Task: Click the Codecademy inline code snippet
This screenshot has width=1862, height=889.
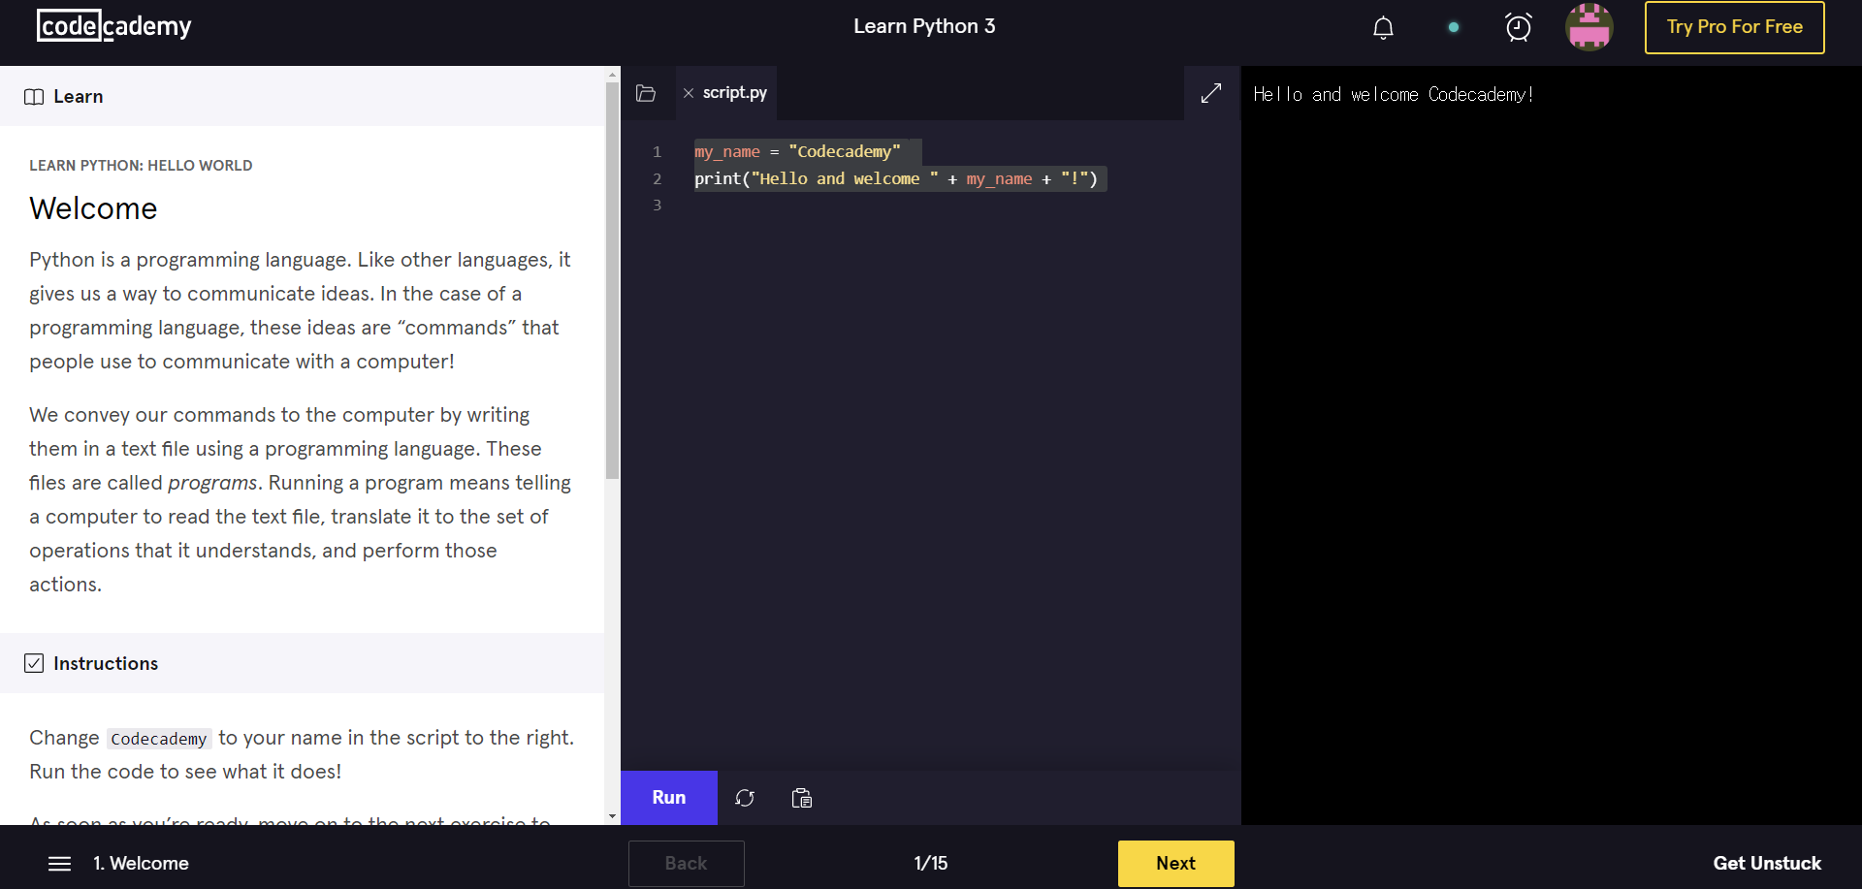Action: [159, 739]
